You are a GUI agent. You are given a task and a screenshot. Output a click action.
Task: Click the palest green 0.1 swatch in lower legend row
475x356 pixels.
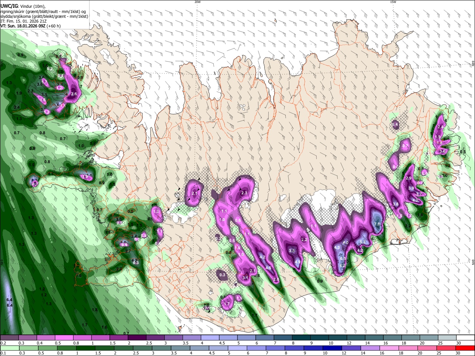9,348
